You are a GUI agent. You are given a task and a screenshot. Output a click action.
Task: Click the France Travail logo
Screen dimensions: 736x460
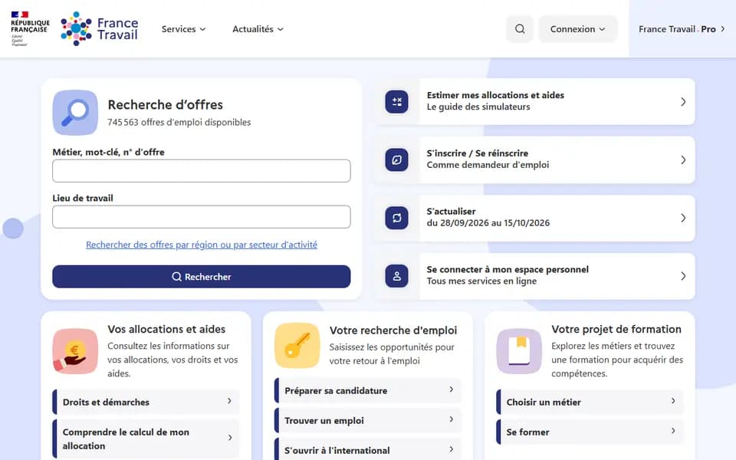tap(100, 28)
